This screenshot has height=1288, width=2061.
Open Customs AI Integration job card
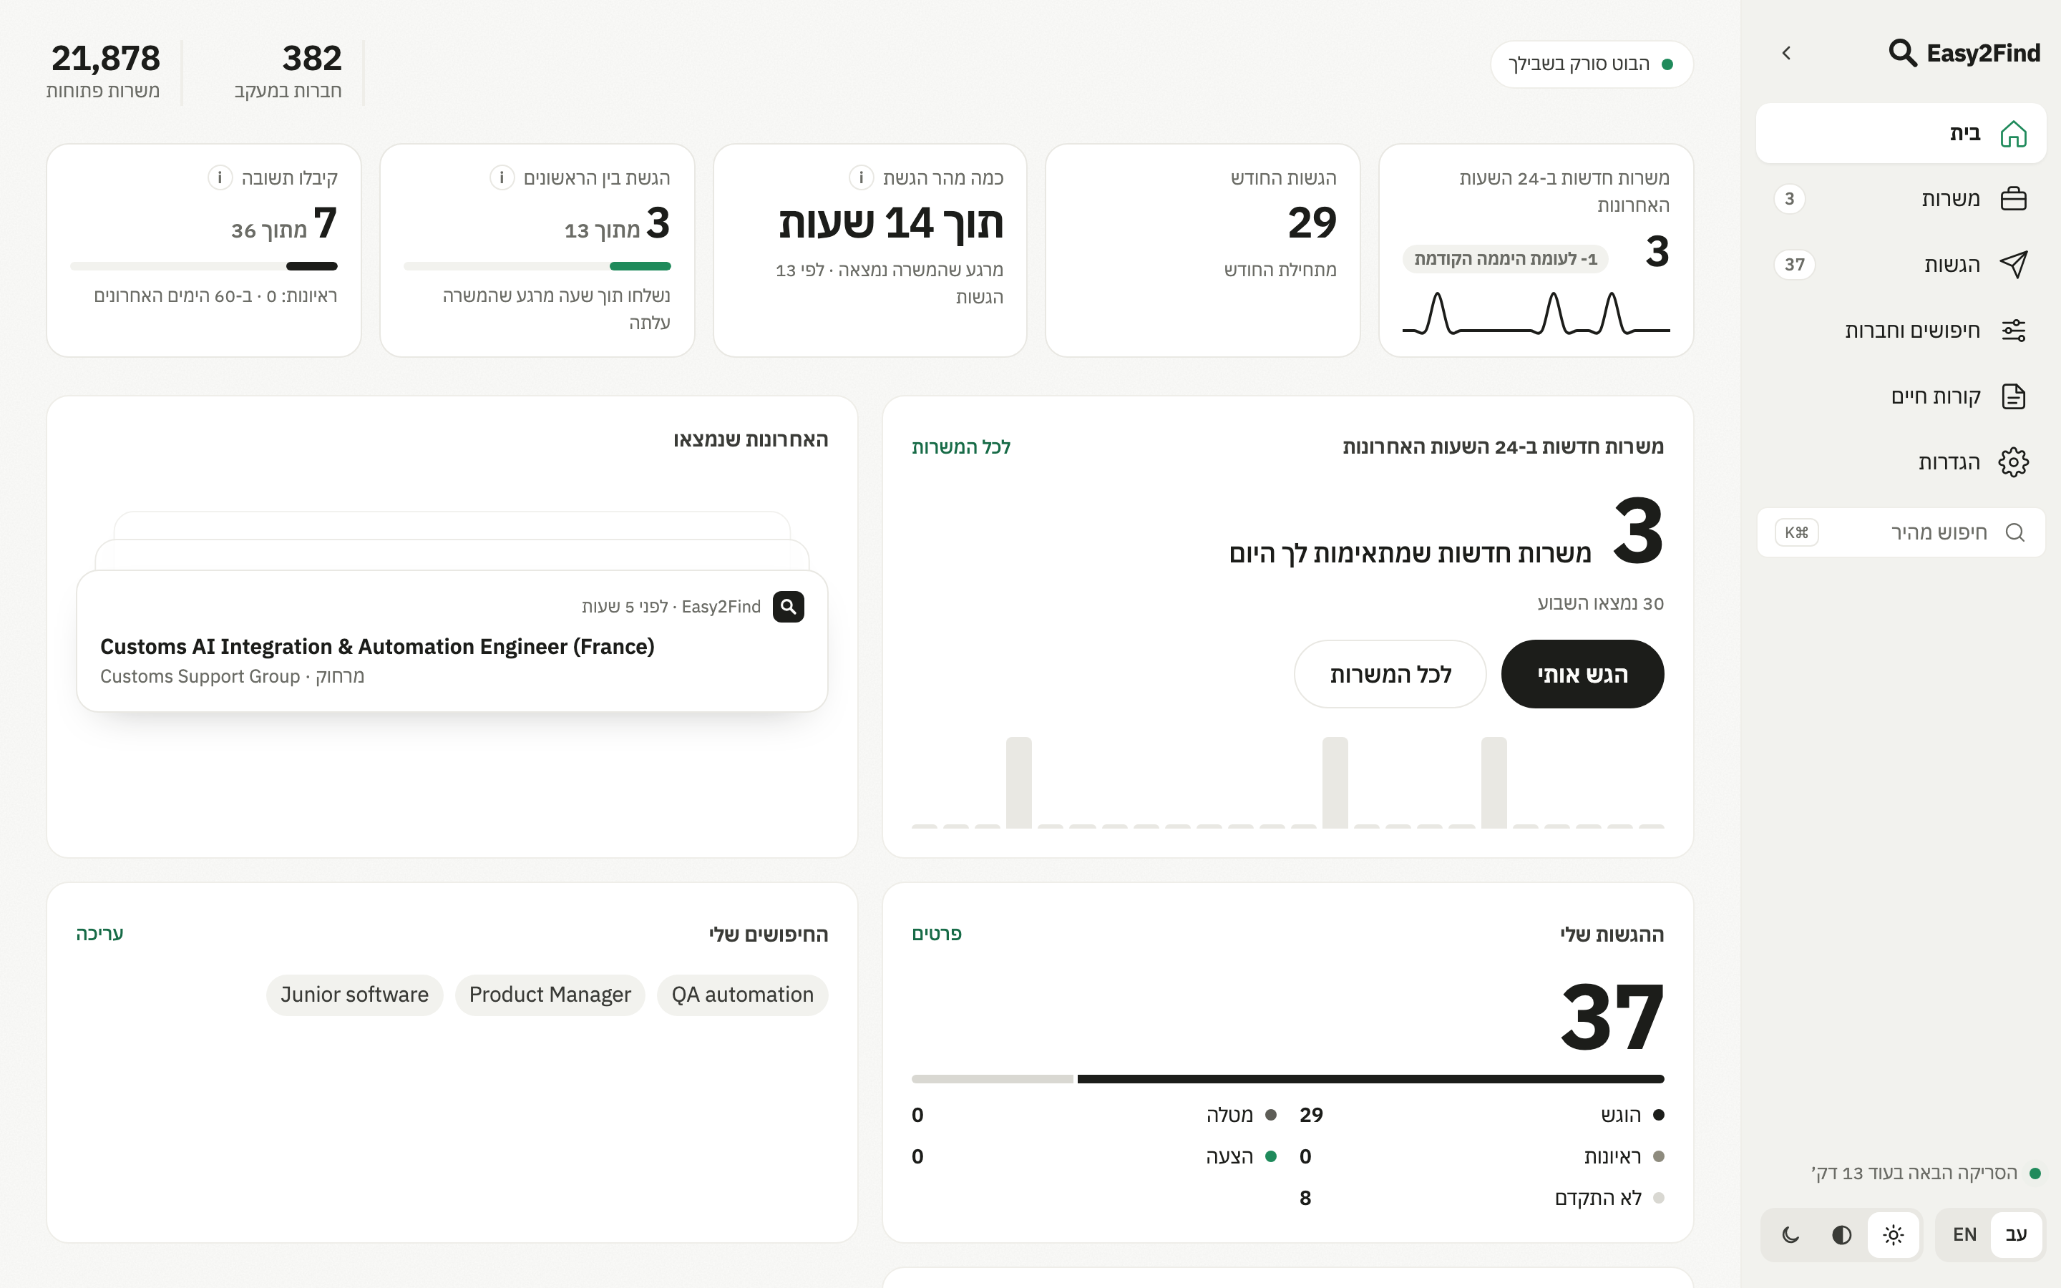pos(452,640)
